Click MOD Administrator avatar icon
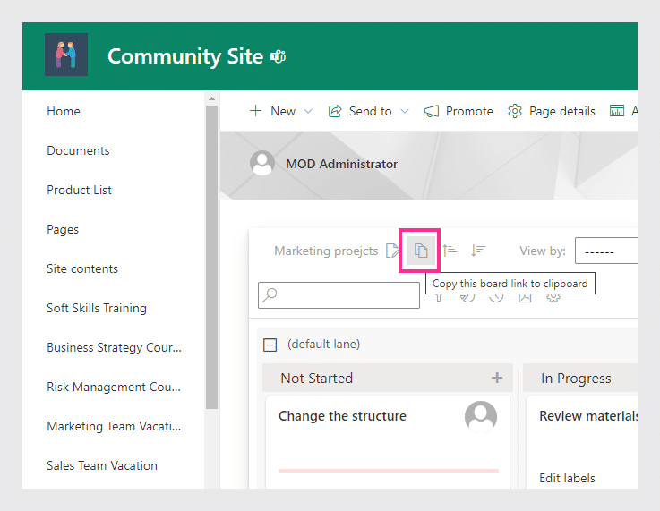Viewport: 660px width, 511px height. click(262, 163)
